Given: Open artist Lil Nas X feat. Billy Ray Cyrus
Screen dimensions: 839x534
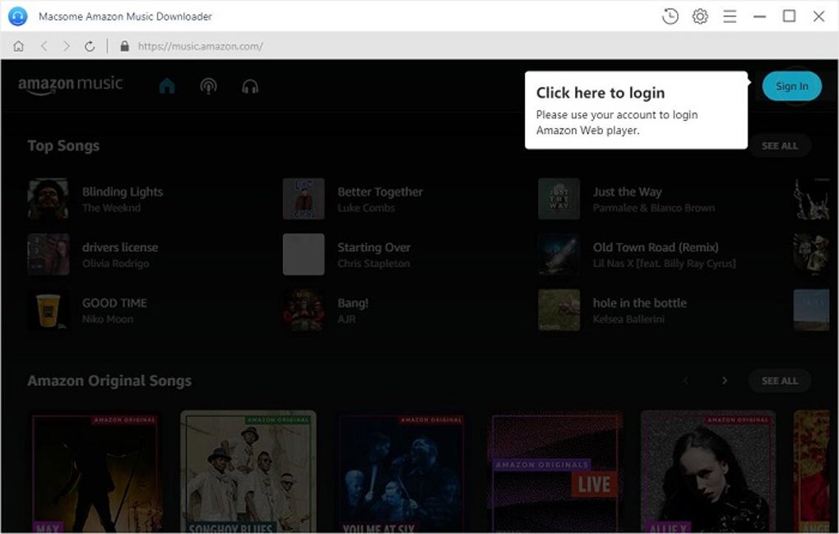Looking at the screenshot, I should pos(664,264).
